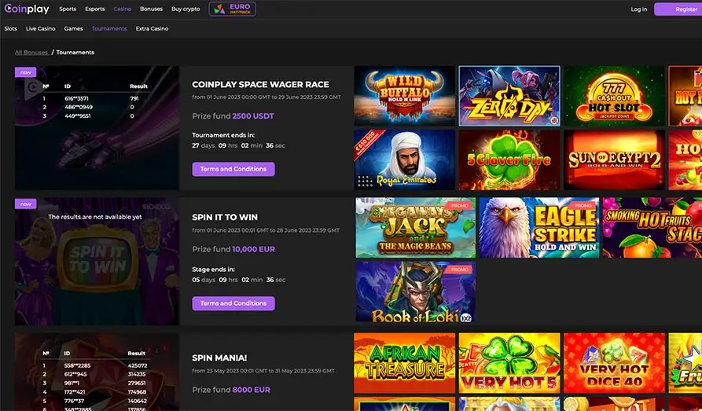Open the 5 Clover Fire game
Screen dimensions: 702x411
click(x=509, y=160)
